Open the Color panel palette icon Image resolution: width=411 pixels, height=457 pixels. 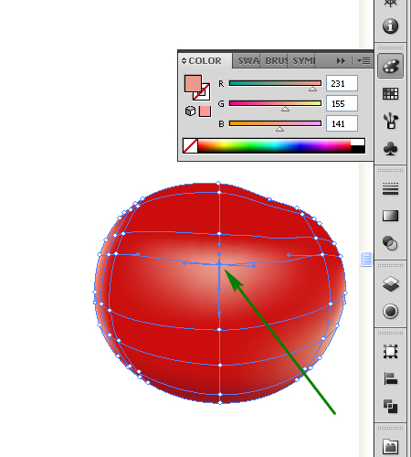[x=390, y=66]
